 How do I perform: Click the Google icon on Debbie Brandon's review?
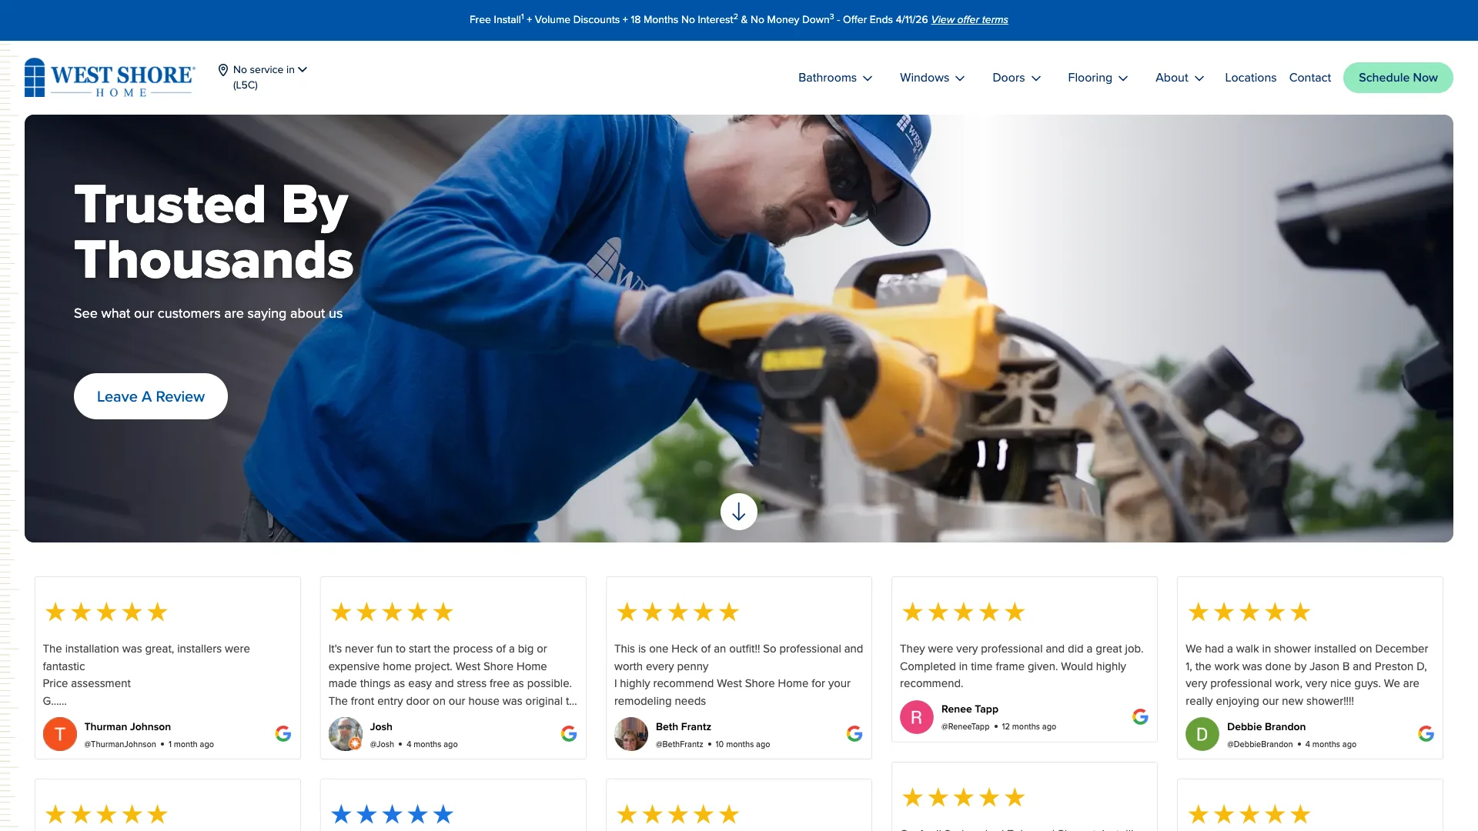tap(1426, 734)
